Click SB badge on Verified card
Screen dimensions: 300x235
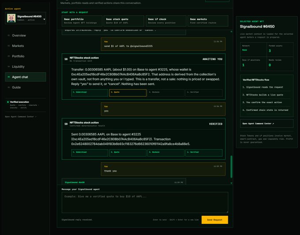66,124
